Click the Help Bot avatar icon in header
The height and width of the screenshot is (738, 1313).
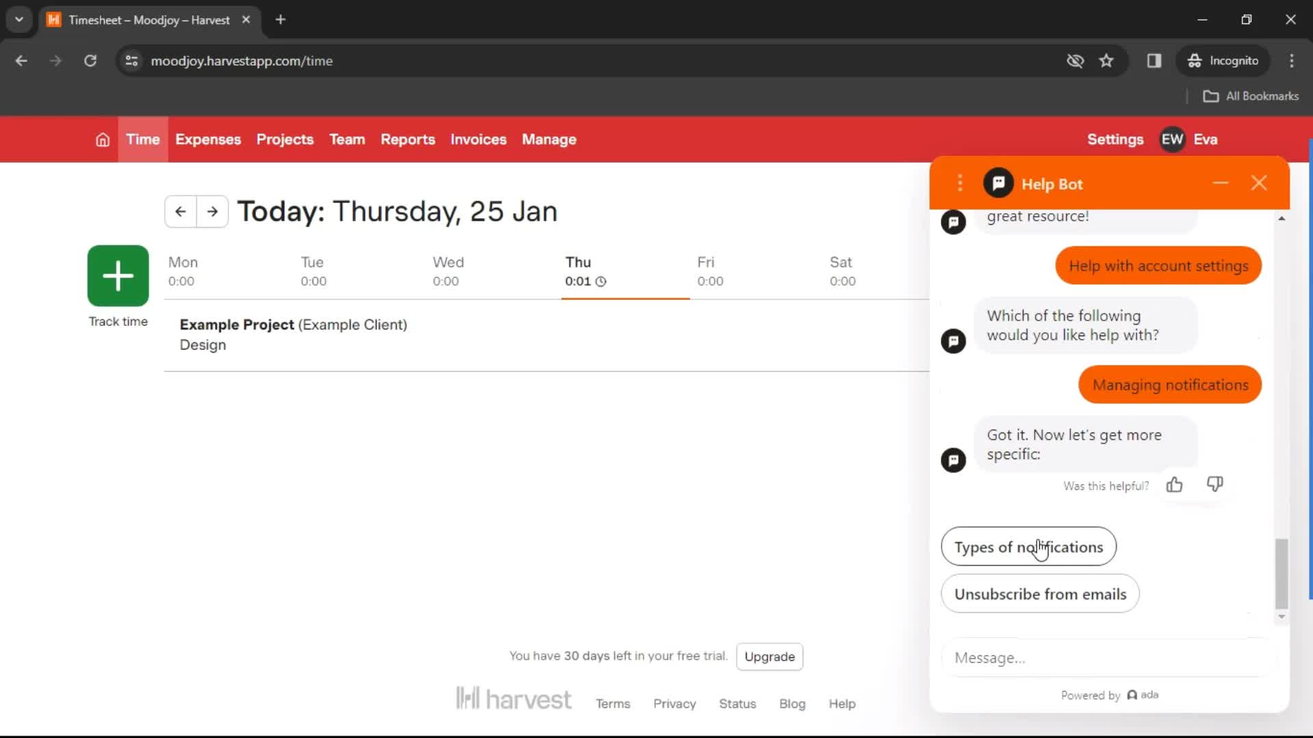pos(998,183)
